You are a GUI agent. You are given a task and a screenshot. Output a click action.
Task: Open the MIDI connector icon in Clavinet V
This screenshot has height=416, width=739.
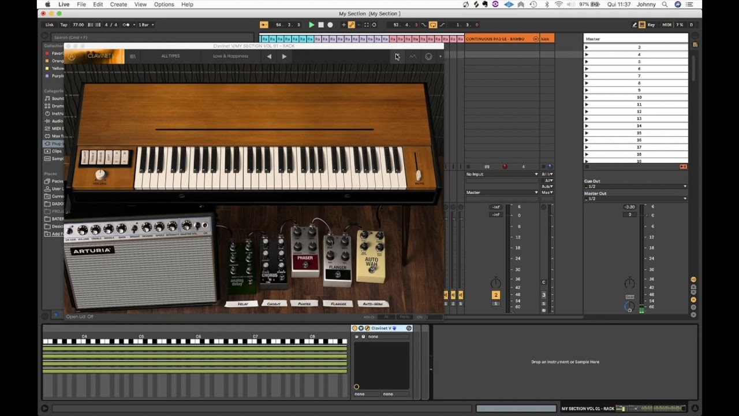tap(428, 57)
